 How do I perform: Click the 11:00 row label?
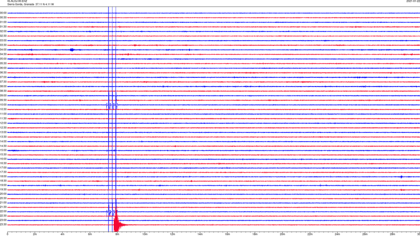tap(3, 114)
